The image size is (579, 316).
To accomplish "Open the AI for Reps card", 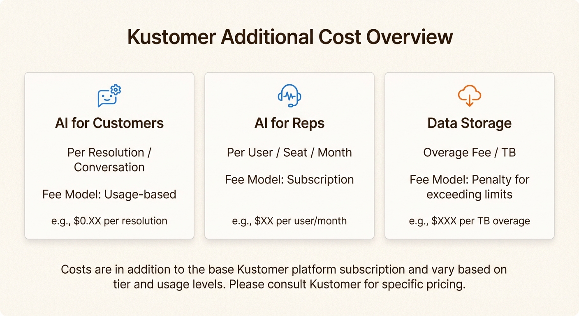I will 289,202.
